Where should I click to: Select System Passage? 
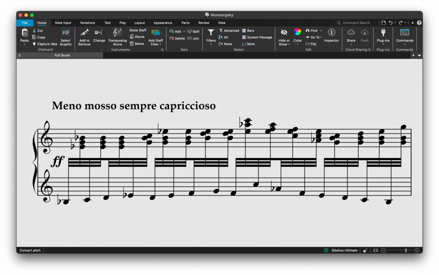tap(257, 37)
